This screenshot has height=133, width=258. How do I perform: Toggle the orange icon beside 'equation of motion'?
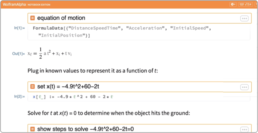32,18
